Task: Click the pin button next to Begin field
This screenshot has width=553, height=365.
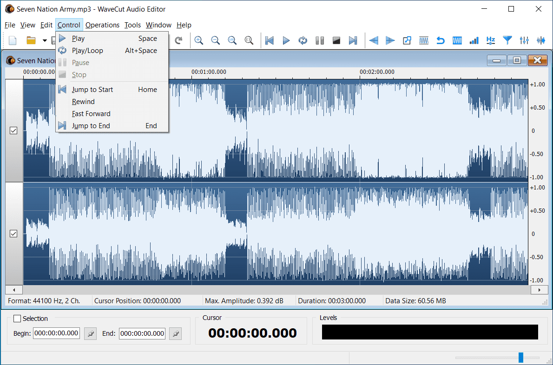Action: [90, 333]
